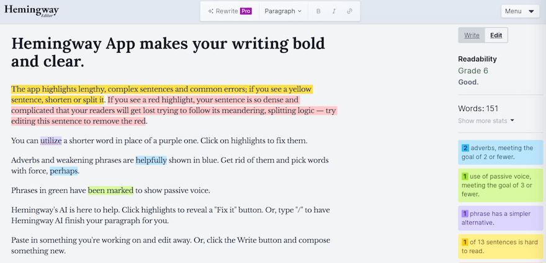Click the number 1 badge in simpler alternative card
Image resolution: width=546 pixels, height=263 pixels.
click(465, 214)
